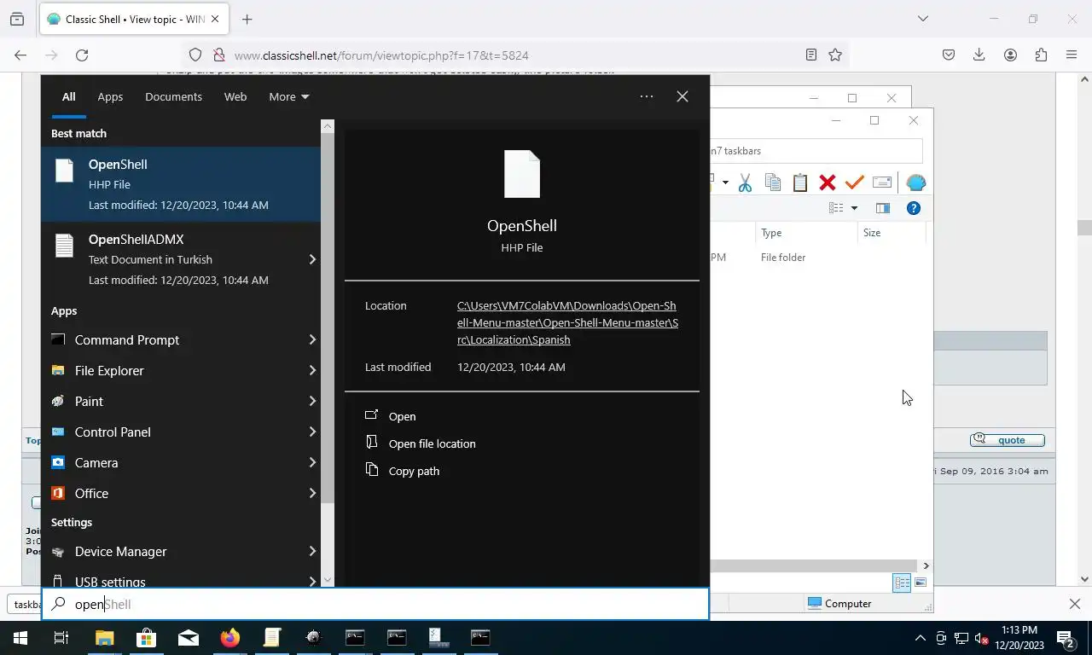
Task: Click the quote button on forum post
Action: pos(1008,440)
